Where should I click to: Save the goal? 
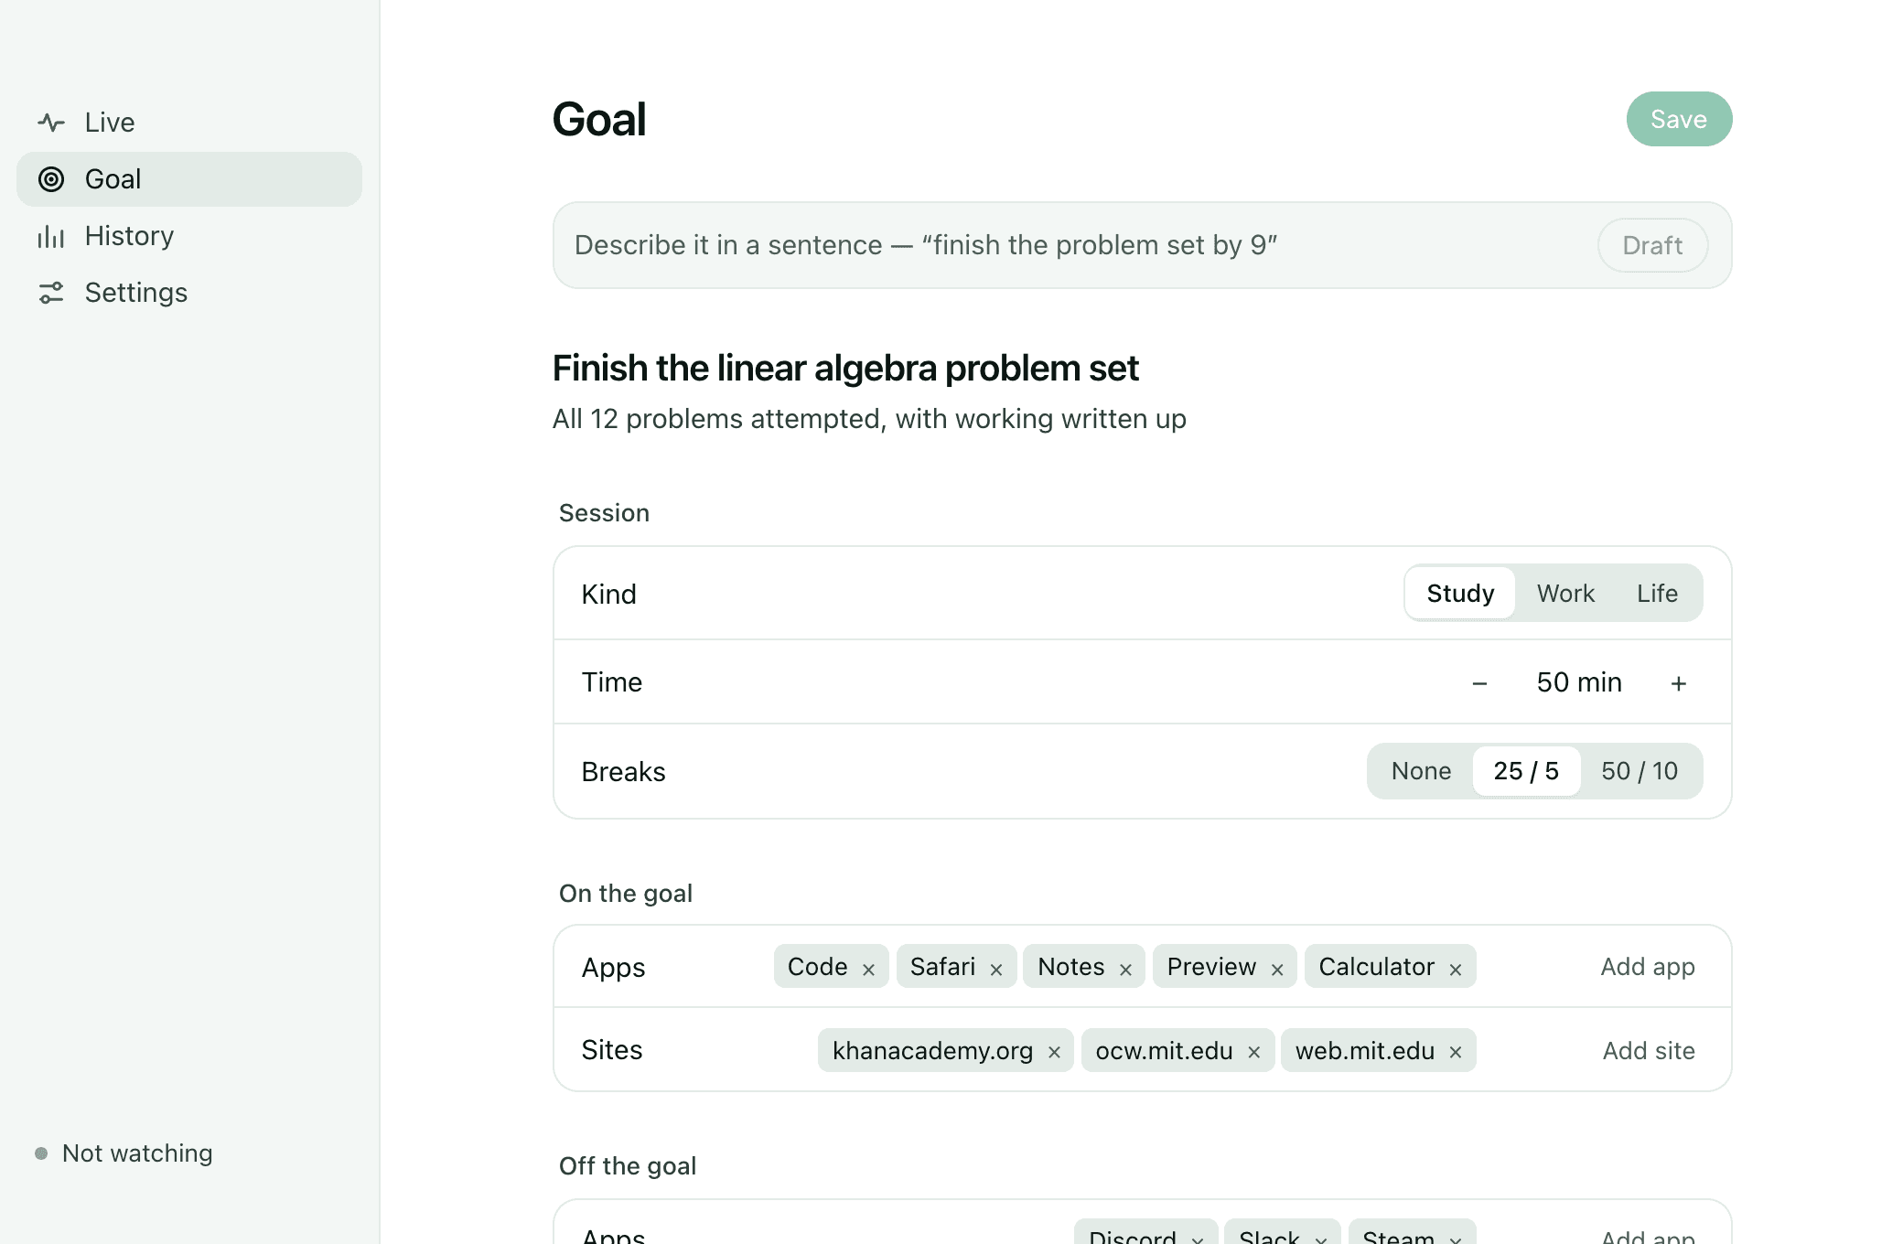point(1679,119)
